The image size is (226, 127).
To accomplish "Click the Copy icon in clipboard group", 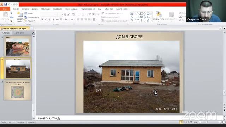I will (x=11, y=17).
